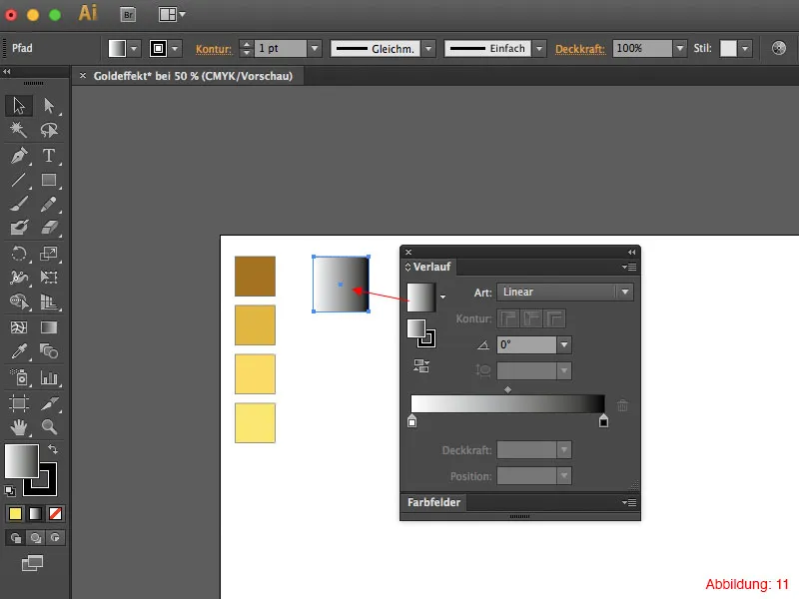Select the Pencil tool
This screenshot has height=599, width=799.
(49, 205)
